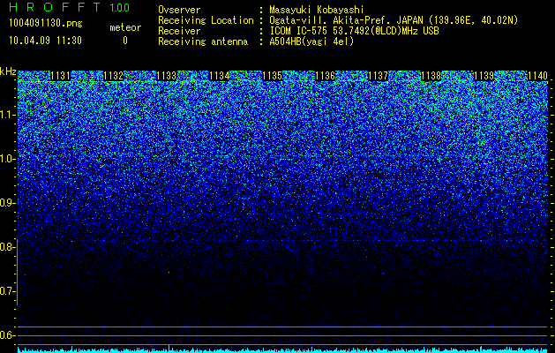Click the antenna value A504HB(yagi 4el)
Image resolution: width=555 pixels, height=353 pixels.
[311, 41]
